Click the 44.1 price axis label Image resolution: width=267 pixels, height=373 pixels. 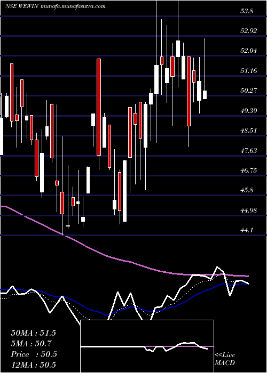[247, 230]
